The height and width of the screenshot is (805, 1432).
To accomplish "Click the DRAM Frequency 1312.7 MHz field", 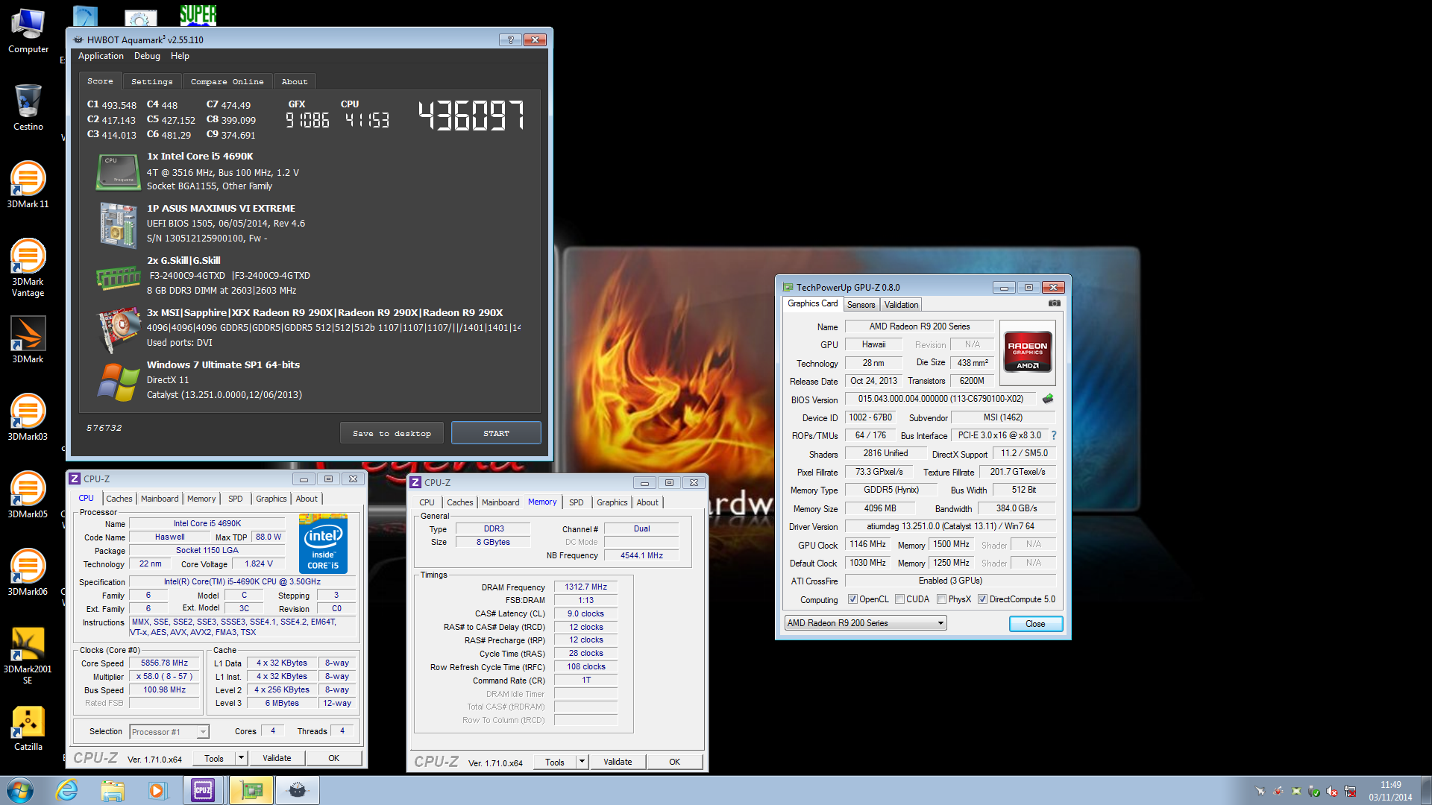I will (585, 587).
